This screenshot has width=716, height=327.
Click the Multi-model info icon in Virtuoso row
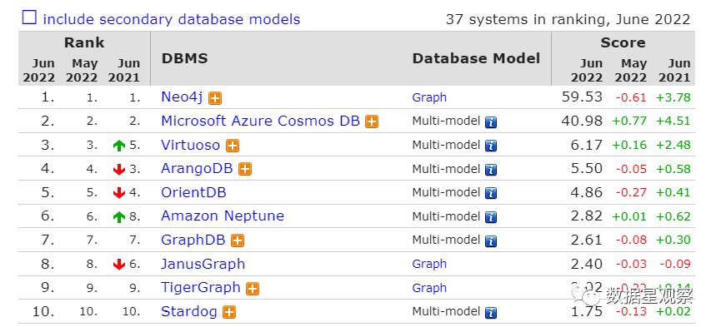[491, 146]
